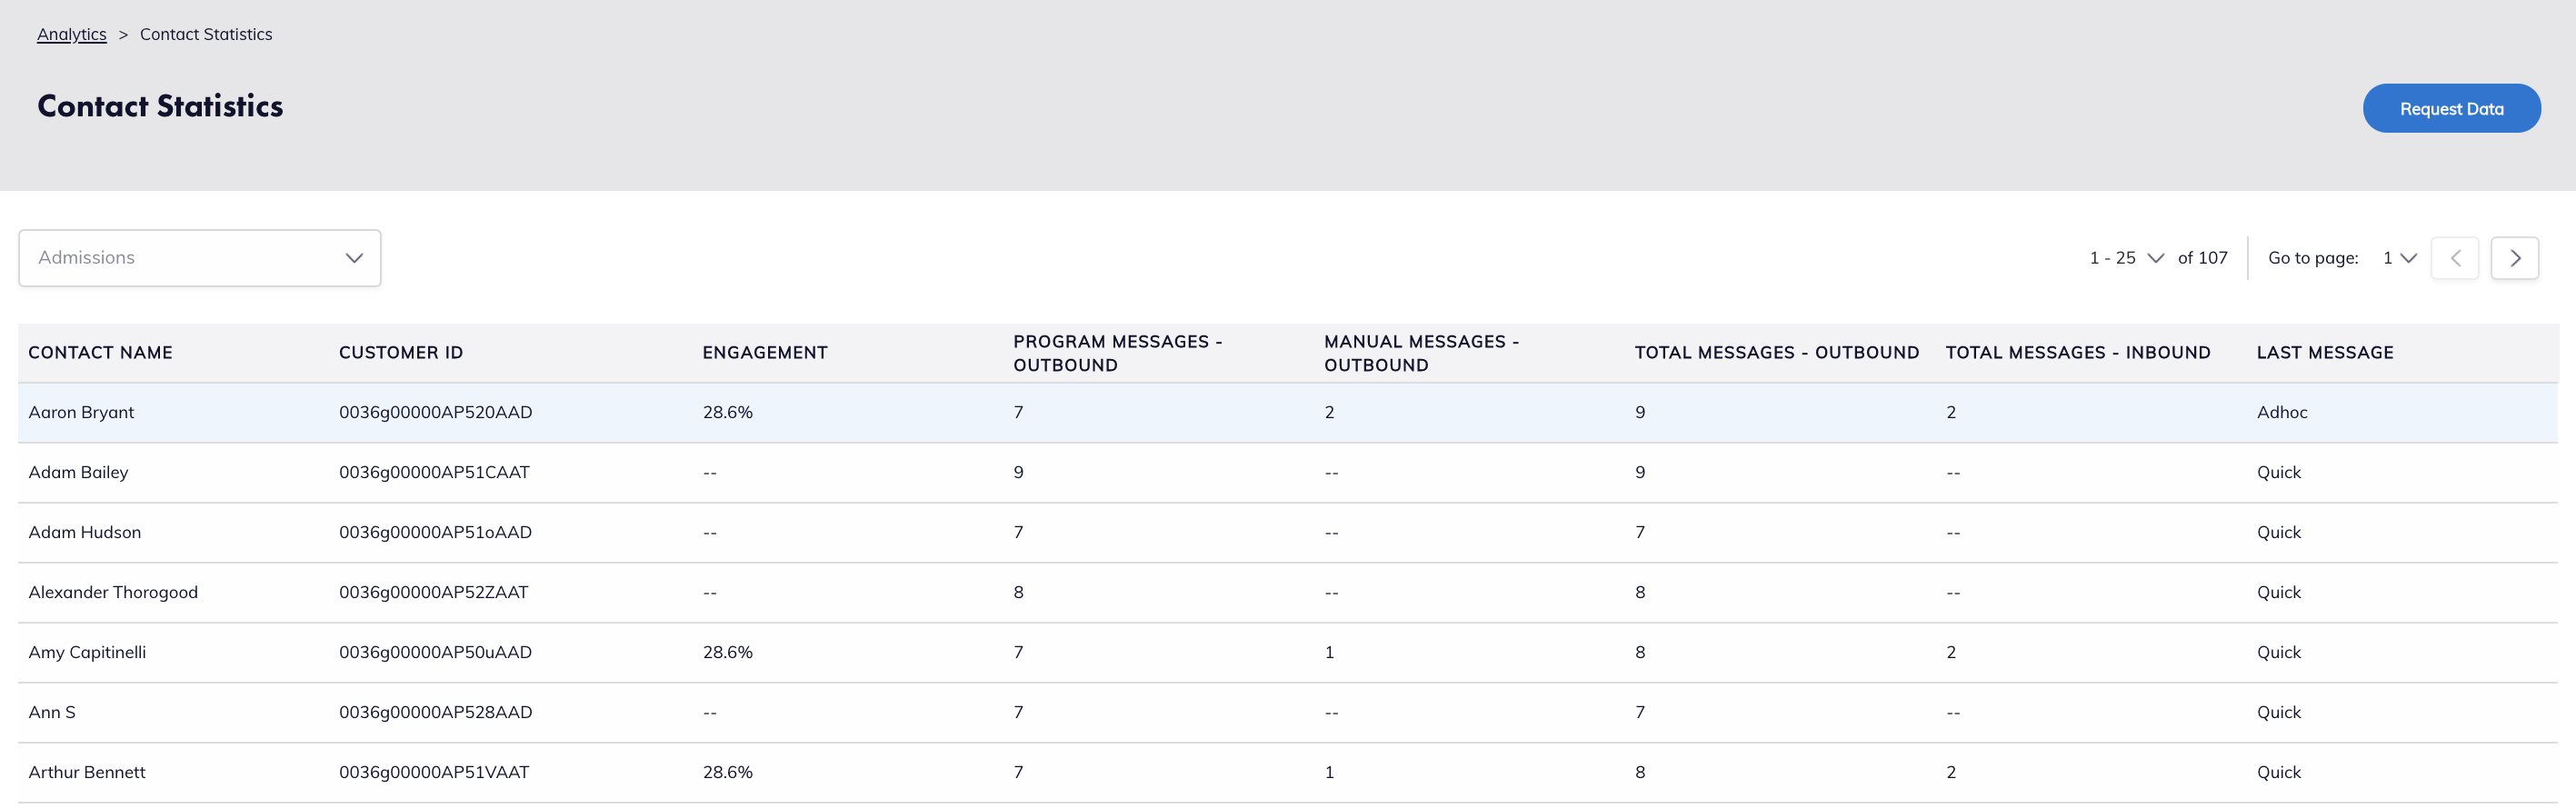Click Total Messages - Inbound column header
Screen dimensions: 2576x809
coord(2078,352)
